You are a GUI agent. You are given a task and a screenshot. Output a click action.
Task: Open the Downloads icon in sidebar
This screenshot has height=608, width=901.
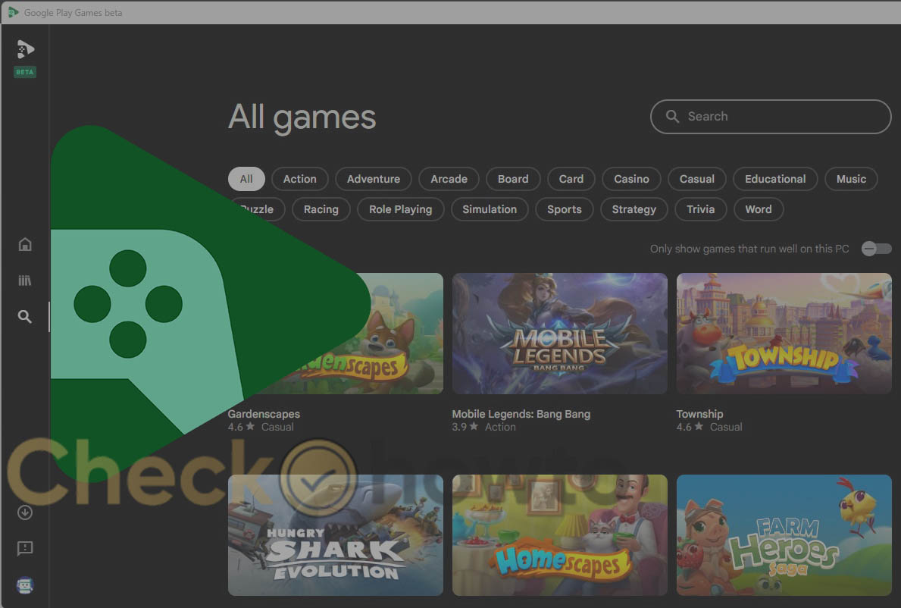(x=25, y=512)
